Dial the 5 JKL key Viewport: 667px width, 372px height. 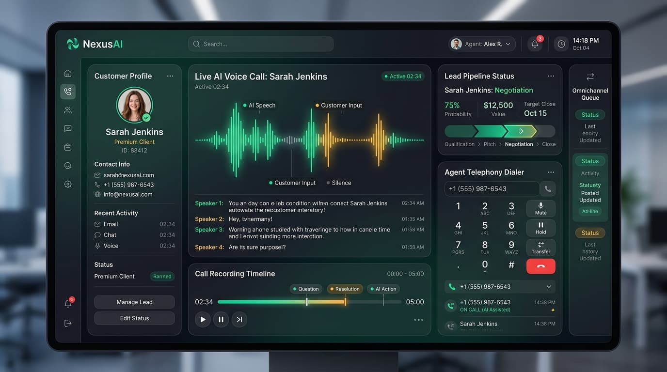(x=485, y=228)
